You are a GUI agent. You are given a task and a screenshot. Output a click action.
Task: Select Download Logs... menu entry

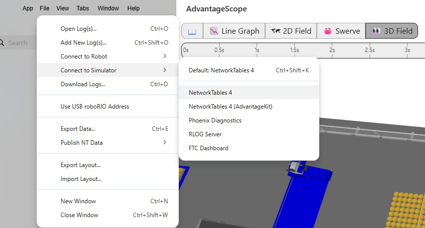pos(108,84)
